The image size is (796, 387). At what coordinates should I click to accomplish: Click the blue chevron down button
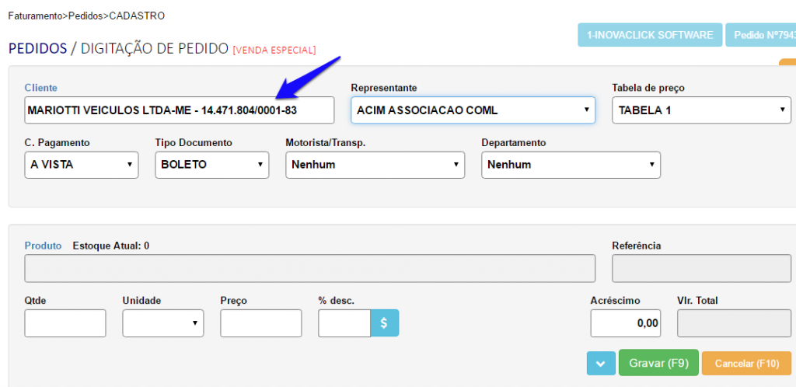601,363
